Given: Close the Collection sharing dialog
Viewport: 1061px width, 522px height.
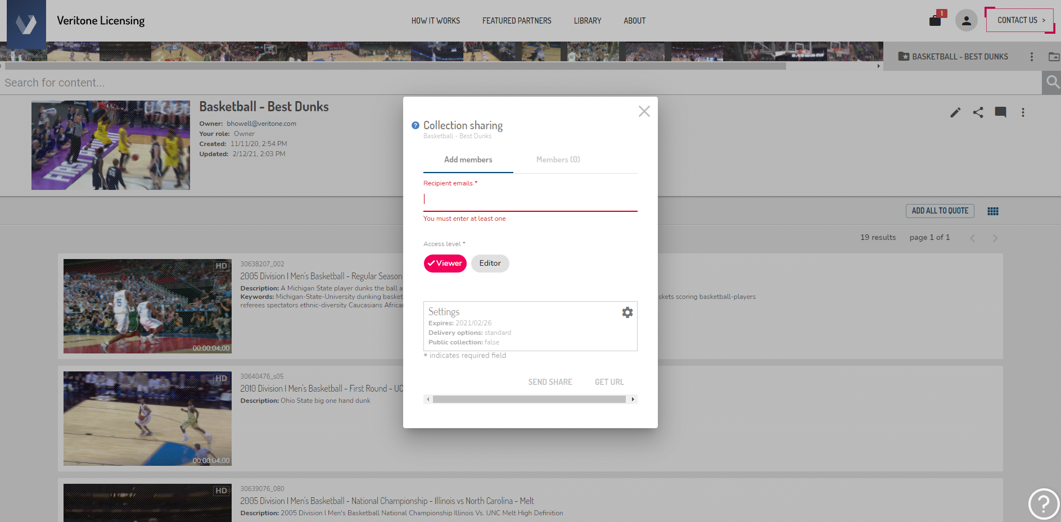Looking at the screenshot, I should 644,111.
